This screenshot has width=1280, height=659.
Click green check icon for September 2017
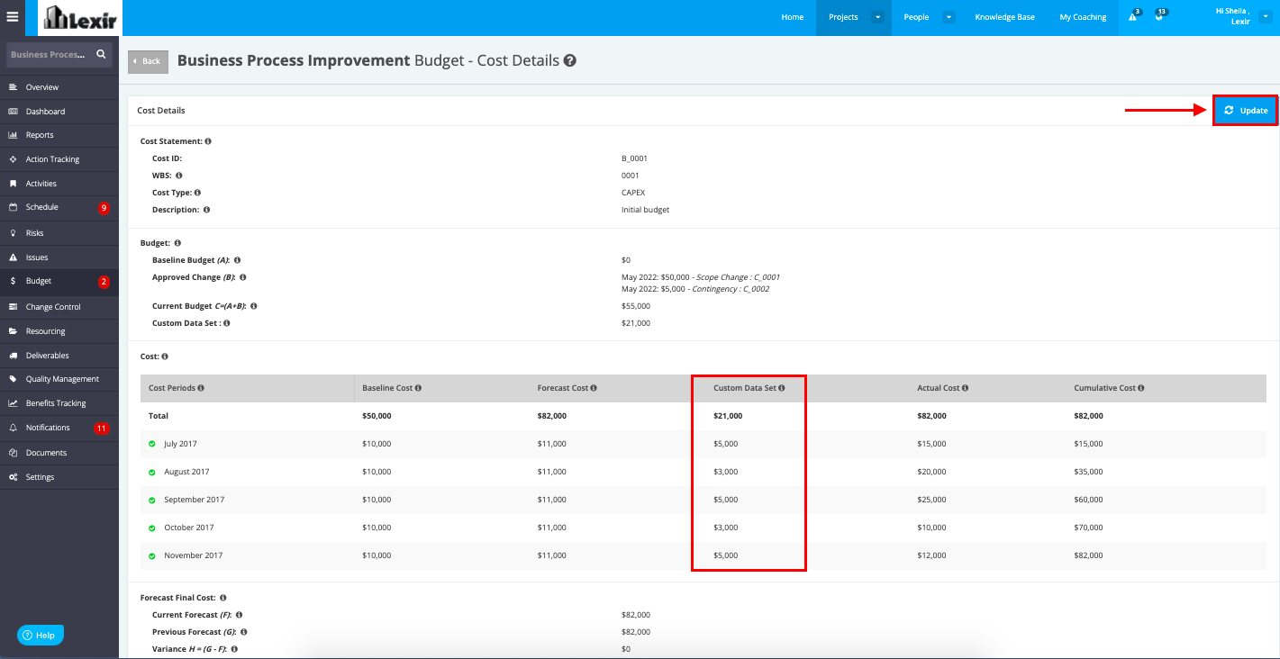tap(152, 500)
